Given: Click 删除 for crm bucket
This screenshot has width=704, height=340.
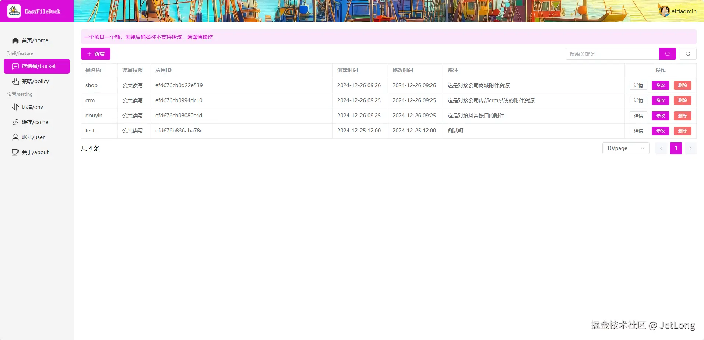Looking at the screenshot, I should (683, 100).
